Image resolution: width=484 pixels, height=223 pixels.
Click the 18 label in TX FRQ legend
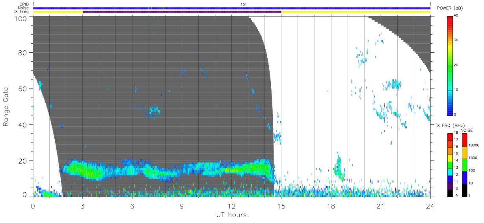[x=456, y=133]
